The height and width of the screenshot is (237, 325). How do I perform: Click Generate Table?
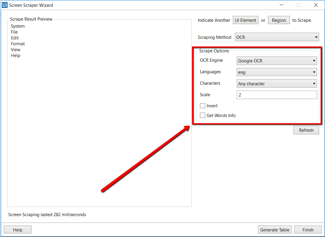click(x=275, y=230)
